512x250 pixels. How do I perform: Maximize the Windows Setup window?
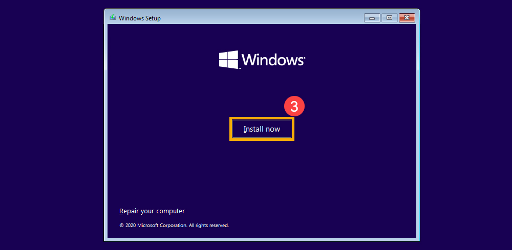389,18
